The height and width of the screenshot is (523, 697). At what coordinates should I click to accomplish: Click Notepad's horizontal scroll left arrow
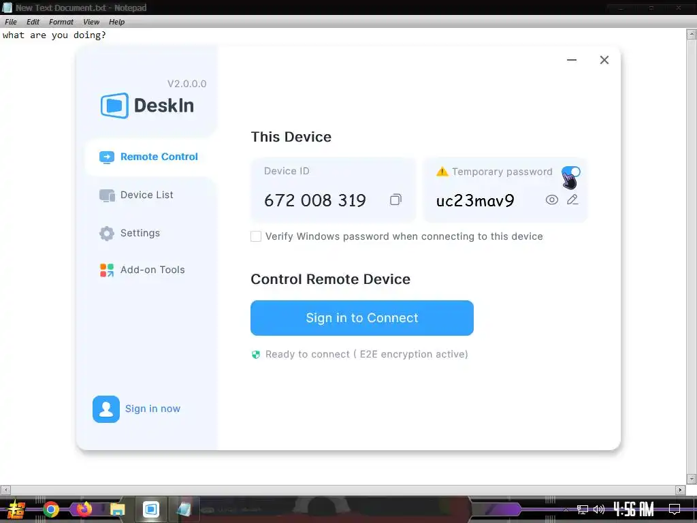[5, 490]
